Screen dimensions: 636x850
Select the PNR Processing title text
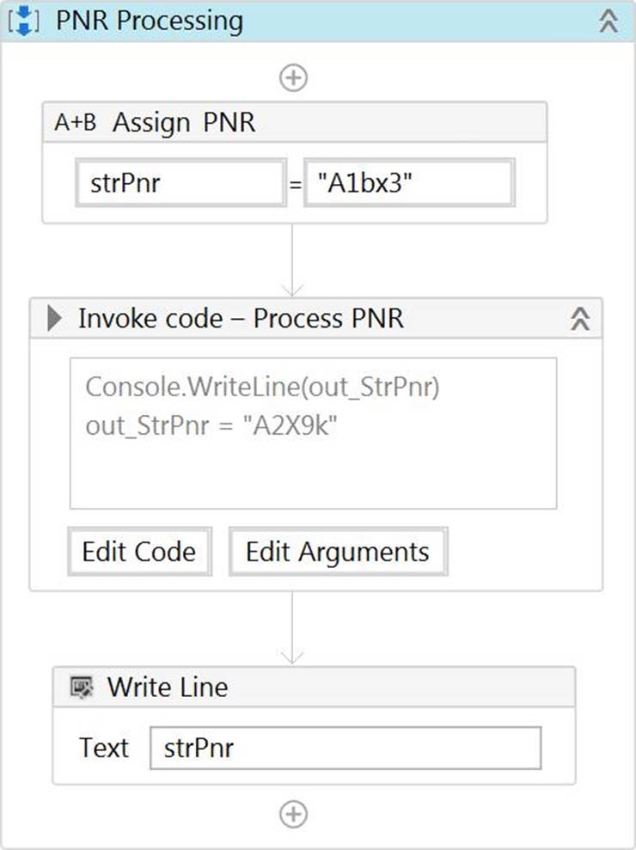(x=150, y=22)
